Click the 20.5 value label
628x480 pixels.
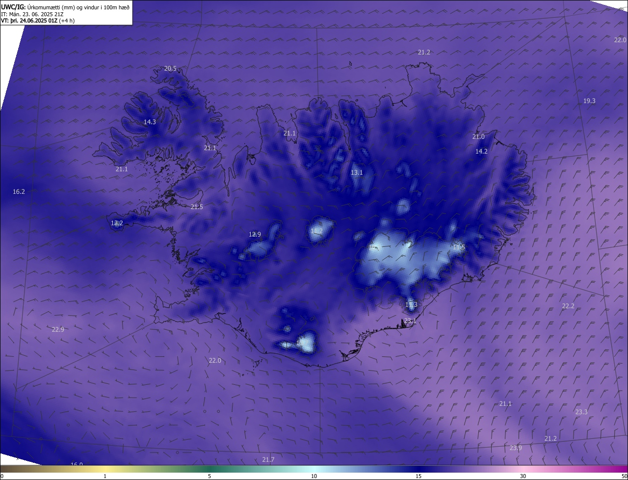pos(170,69)
